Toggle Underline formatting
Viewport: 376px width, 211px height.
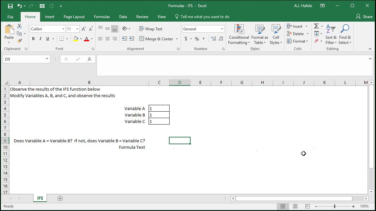[x=47, y=39]
